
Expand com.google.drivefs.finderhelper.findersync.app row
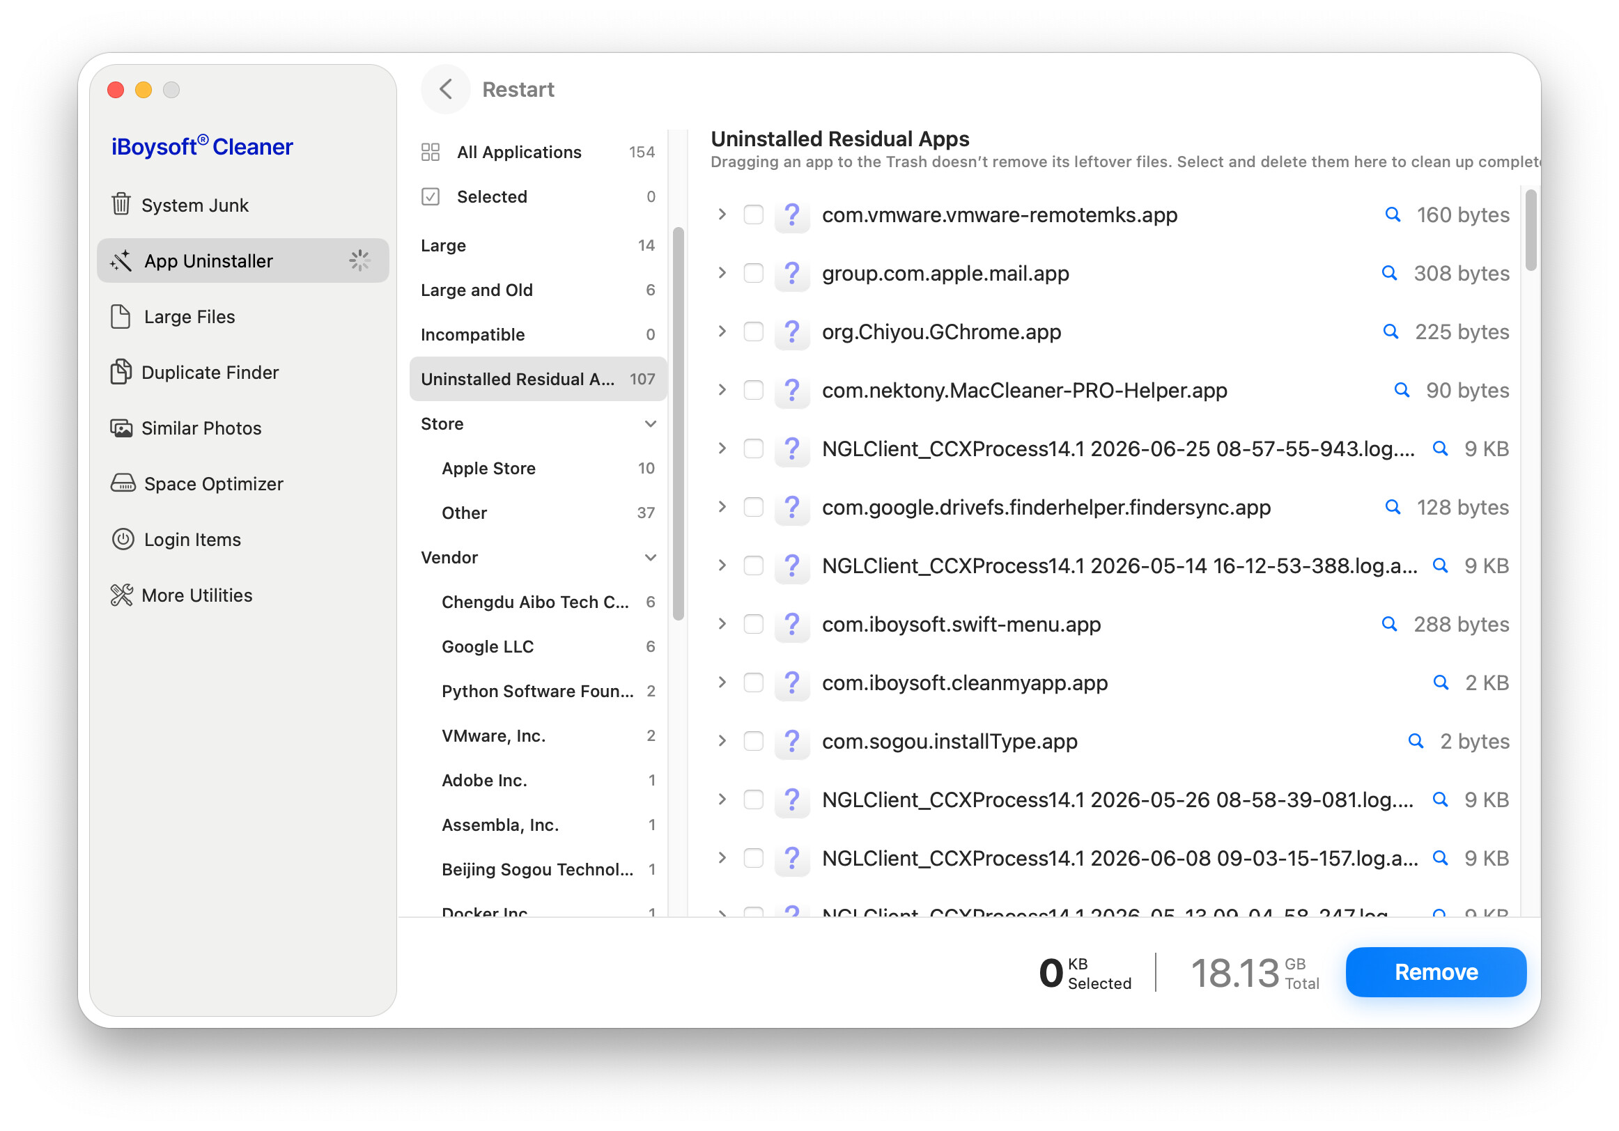pos(721,507)
